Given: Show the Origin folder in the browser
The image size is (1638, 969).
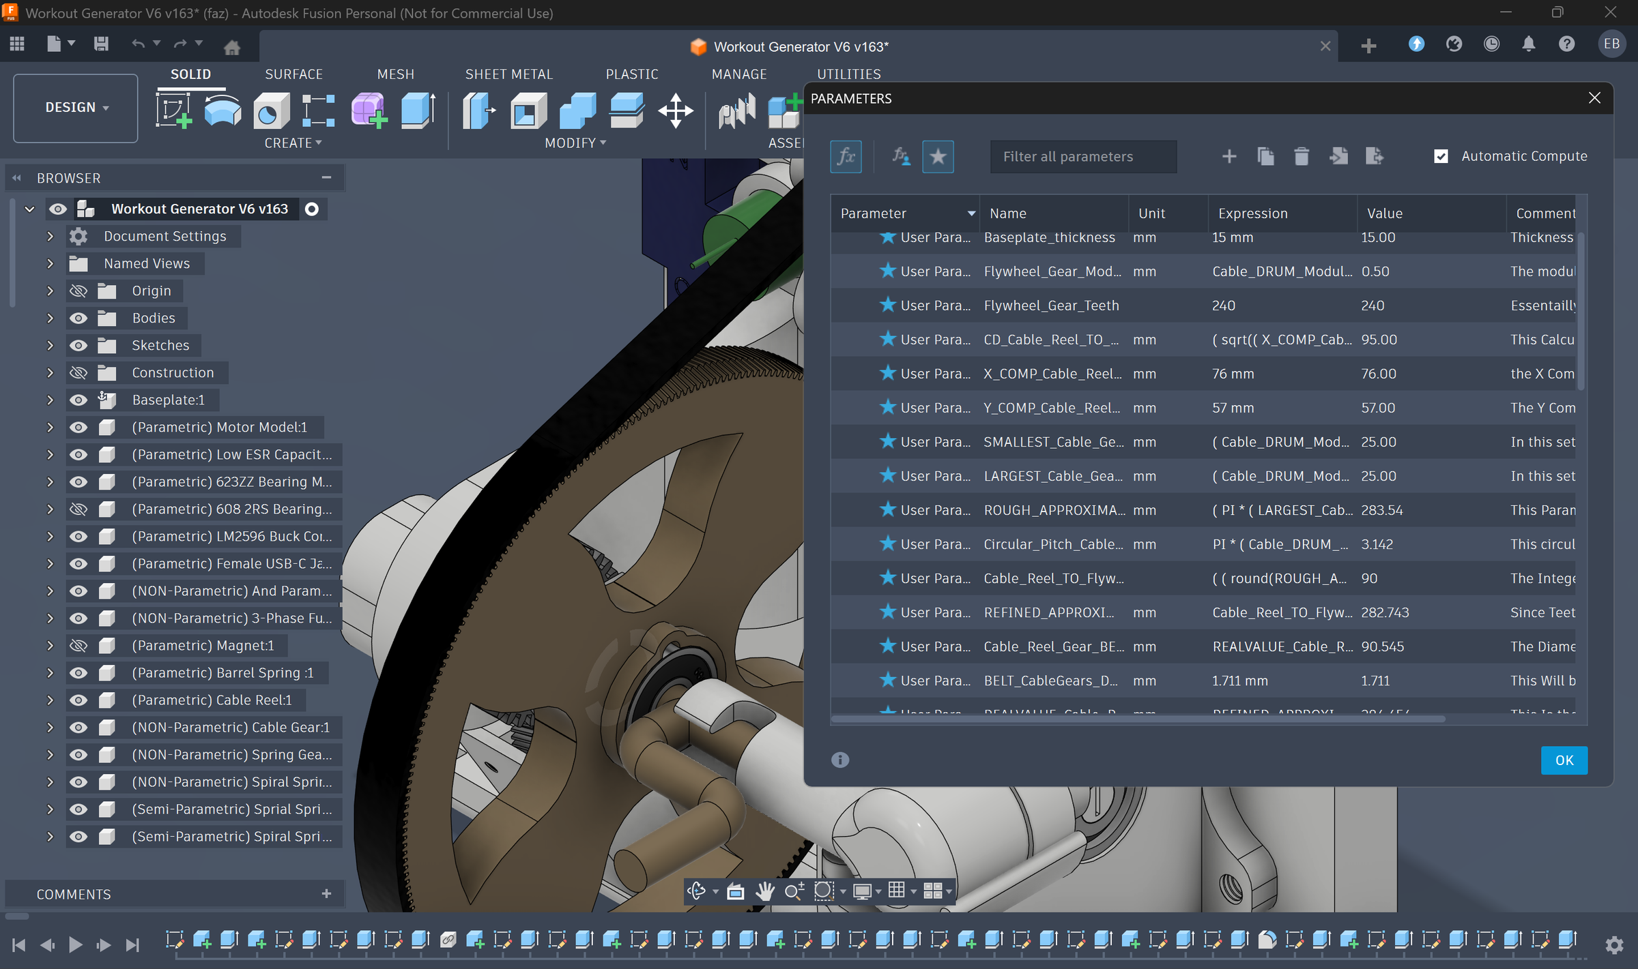Looking at the screenshot, I should [x=78, y=290].
